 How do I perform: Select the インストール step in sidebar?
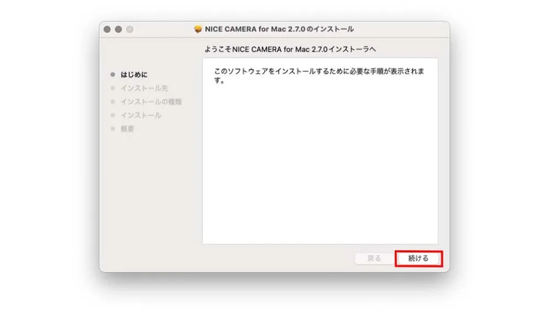[141, 115]
